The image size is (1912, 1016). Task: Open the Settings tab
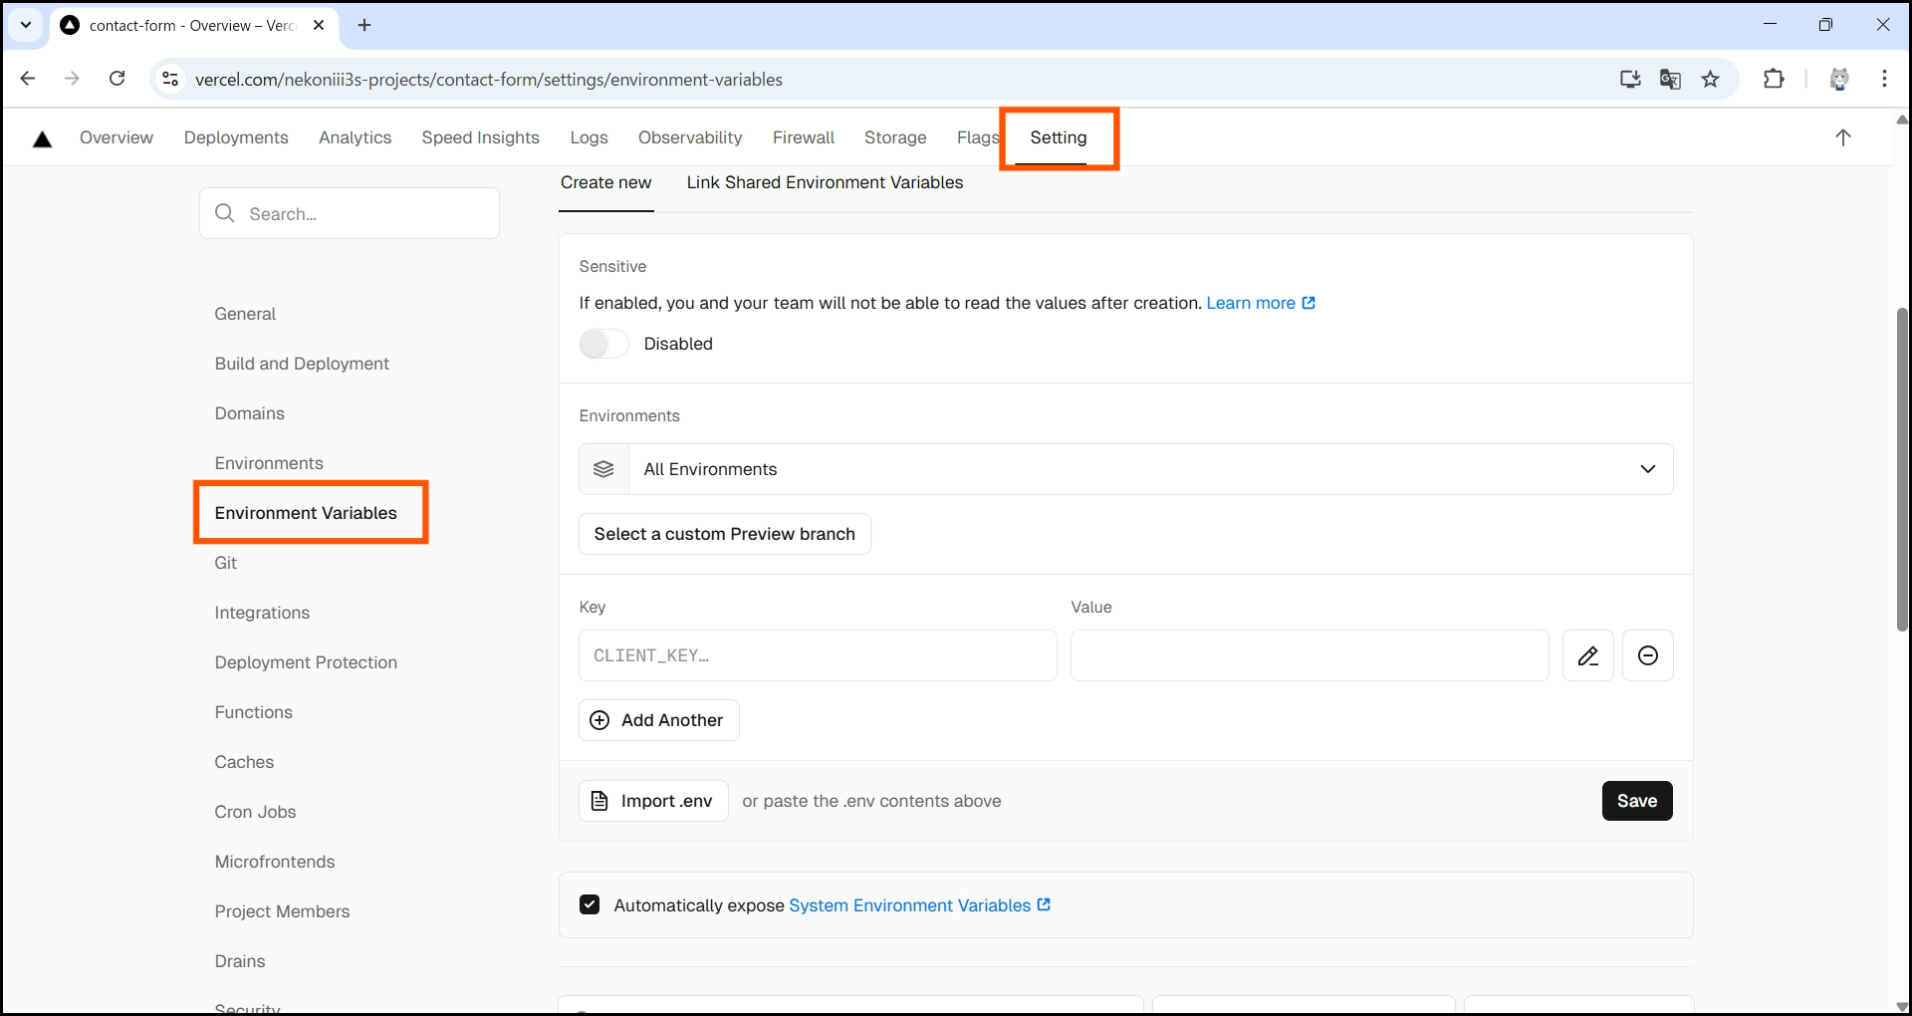point(1059,137)
